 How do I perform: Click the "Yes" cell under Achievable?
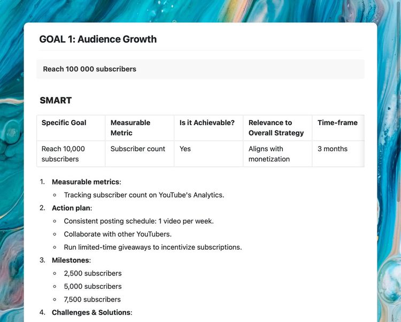[185, 149]
